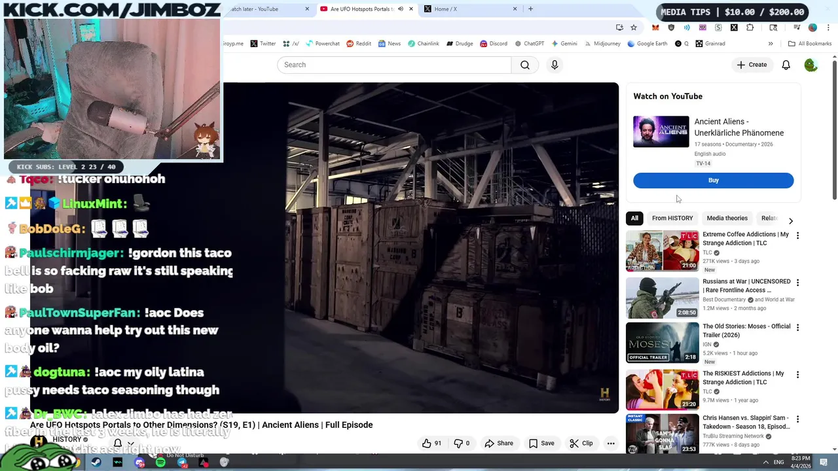
Task: Open Steam from the taskbar
Action: coord(96,462)
